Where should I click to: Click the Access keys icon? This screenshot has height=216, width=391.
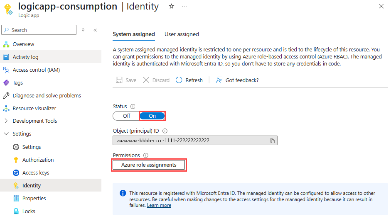tap(16, 173)
